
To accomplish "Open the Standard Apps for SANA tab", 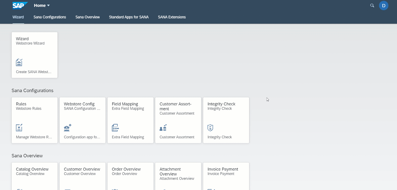I will pos(129,17).
